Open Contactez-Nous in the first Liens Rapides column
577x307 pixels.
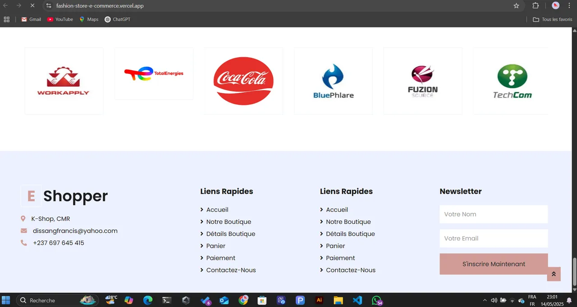231,271
